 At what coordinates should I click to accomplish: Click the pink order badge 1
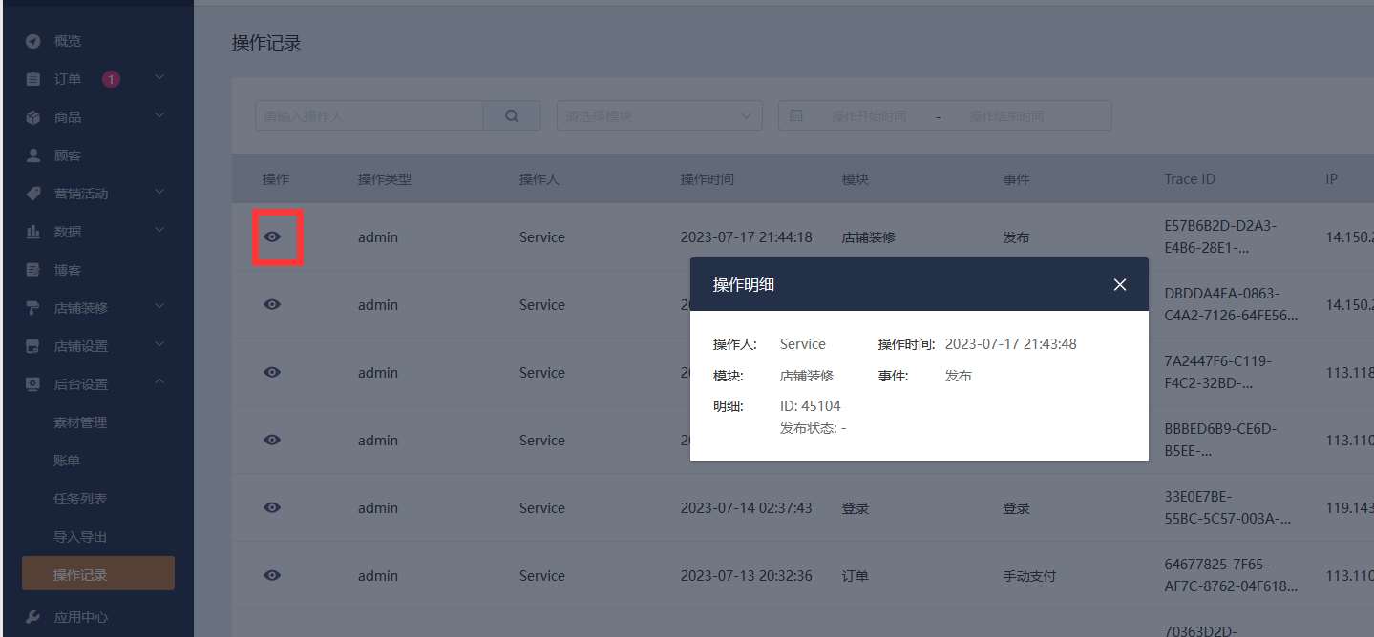click(x=111, y=79)
